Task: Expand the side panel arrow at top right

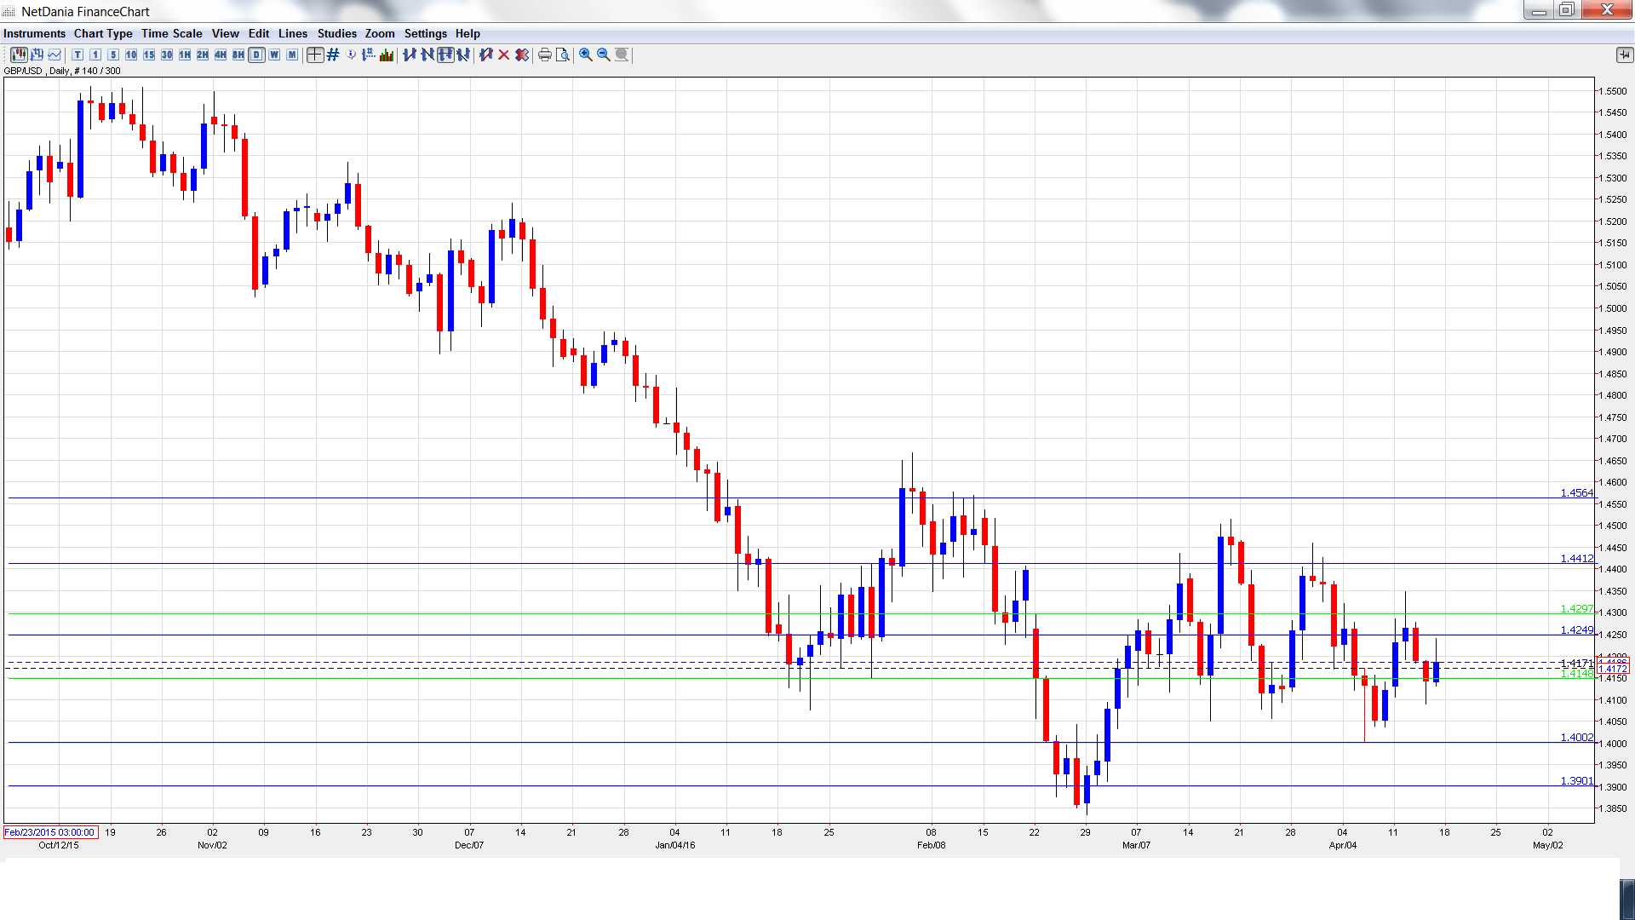Action: pyautogui.click(x=1624, y=55)
